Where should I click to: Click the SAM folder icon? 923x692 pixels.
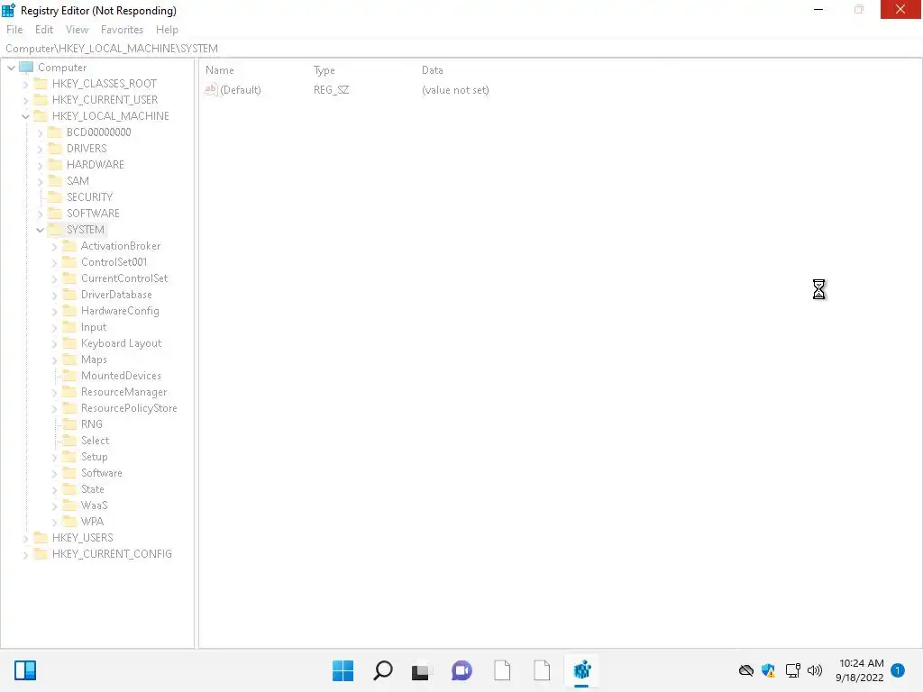click(x=55, y=180)
